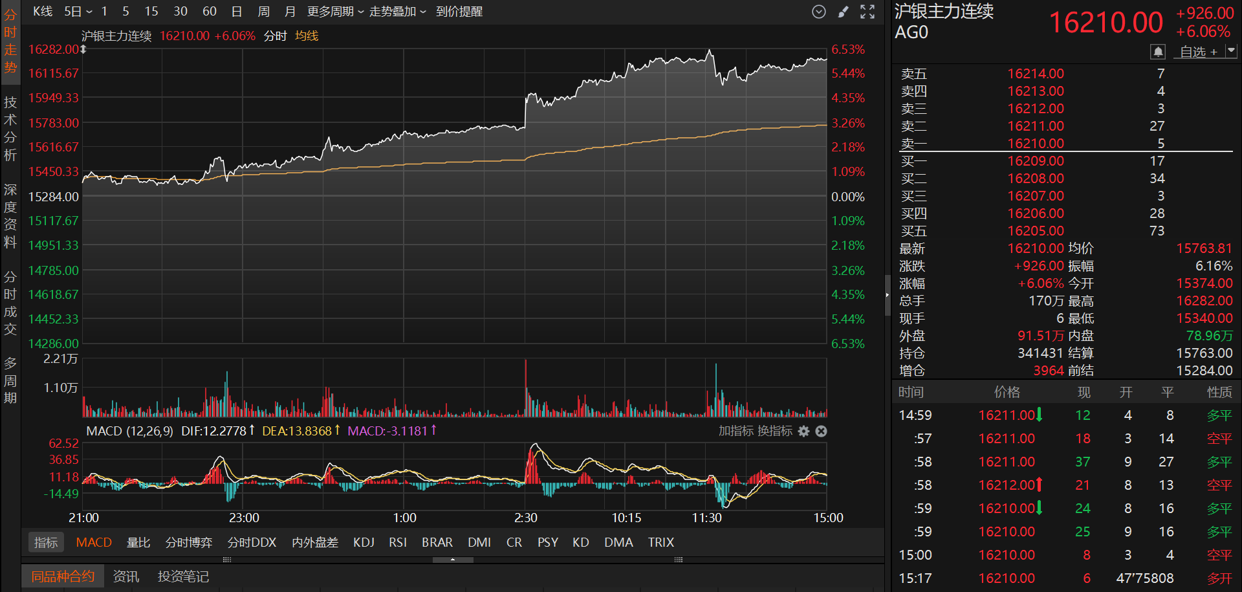Open the 更多周期 dropdown
This screenshot has height=592, width=1242.
335,12
